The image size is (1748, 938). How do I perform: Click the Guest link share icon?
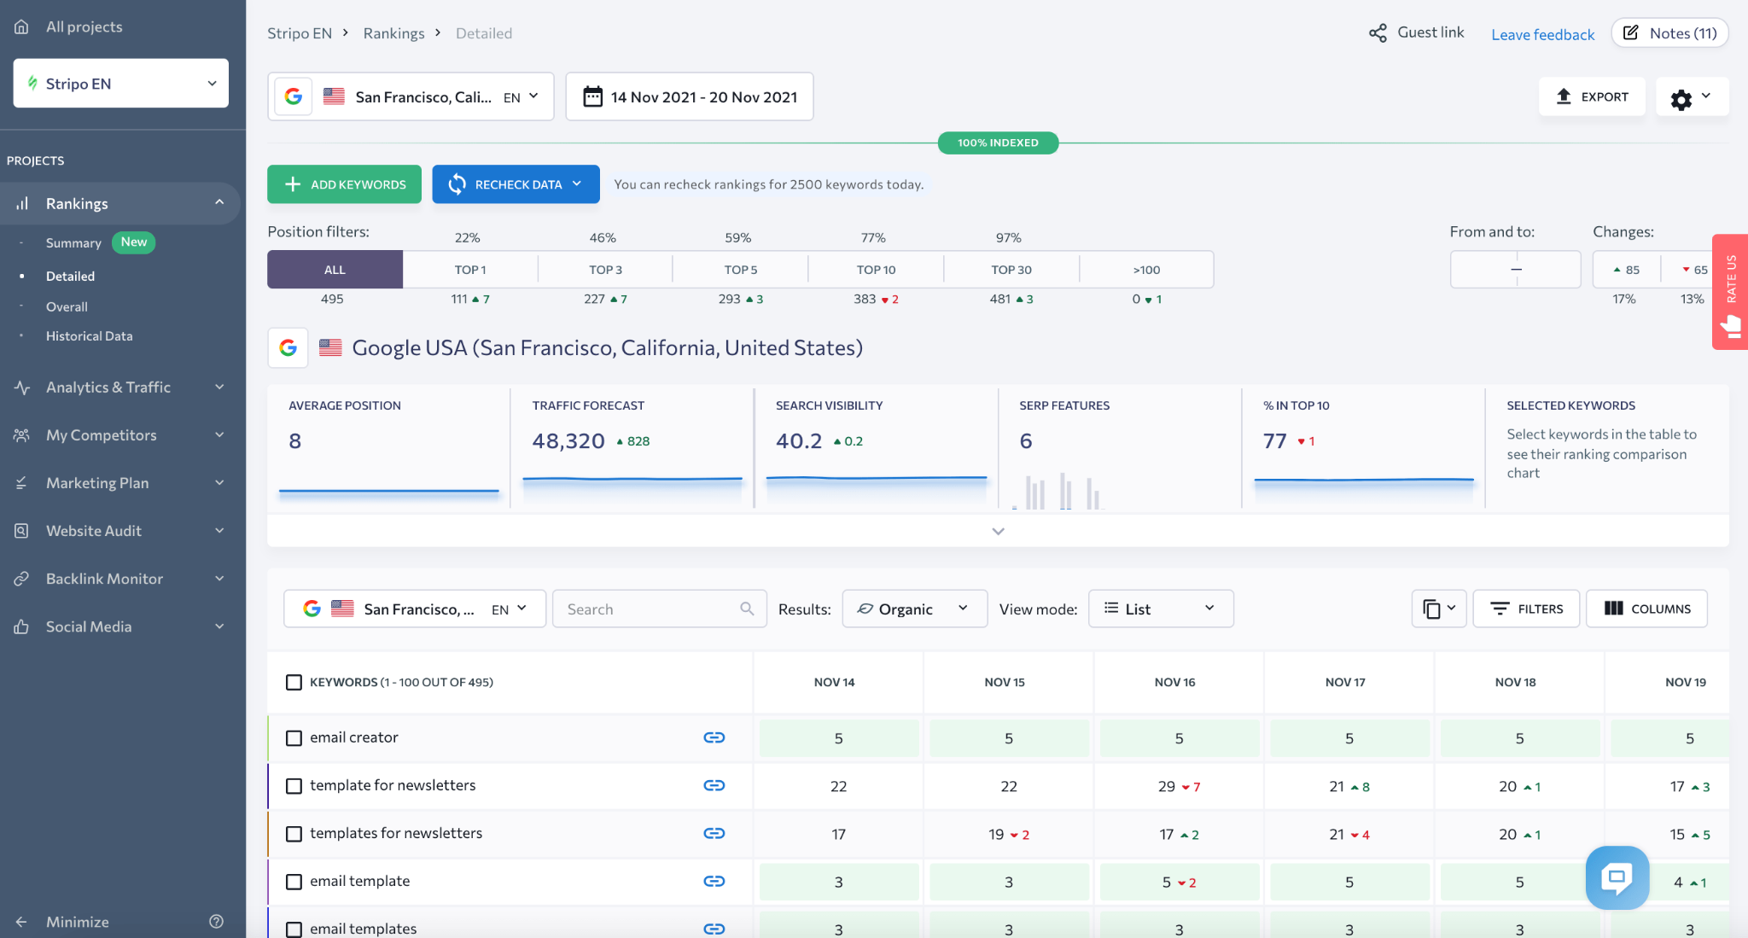pos(1378,32)
